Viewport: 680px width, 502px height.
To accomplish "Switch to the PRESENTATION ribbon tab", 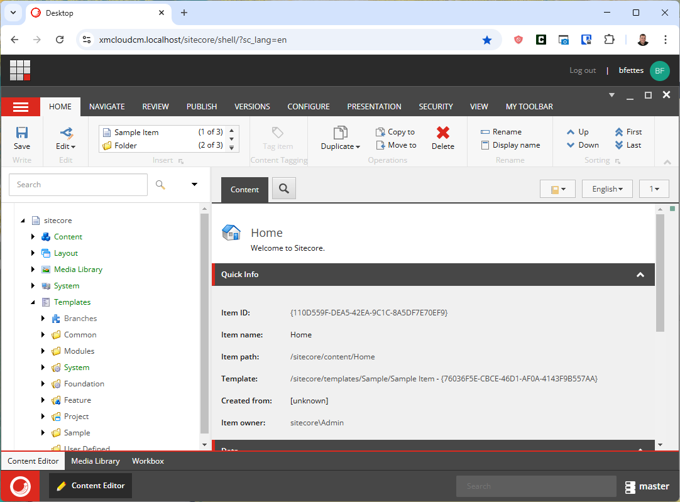I will (x=375, y=107).
